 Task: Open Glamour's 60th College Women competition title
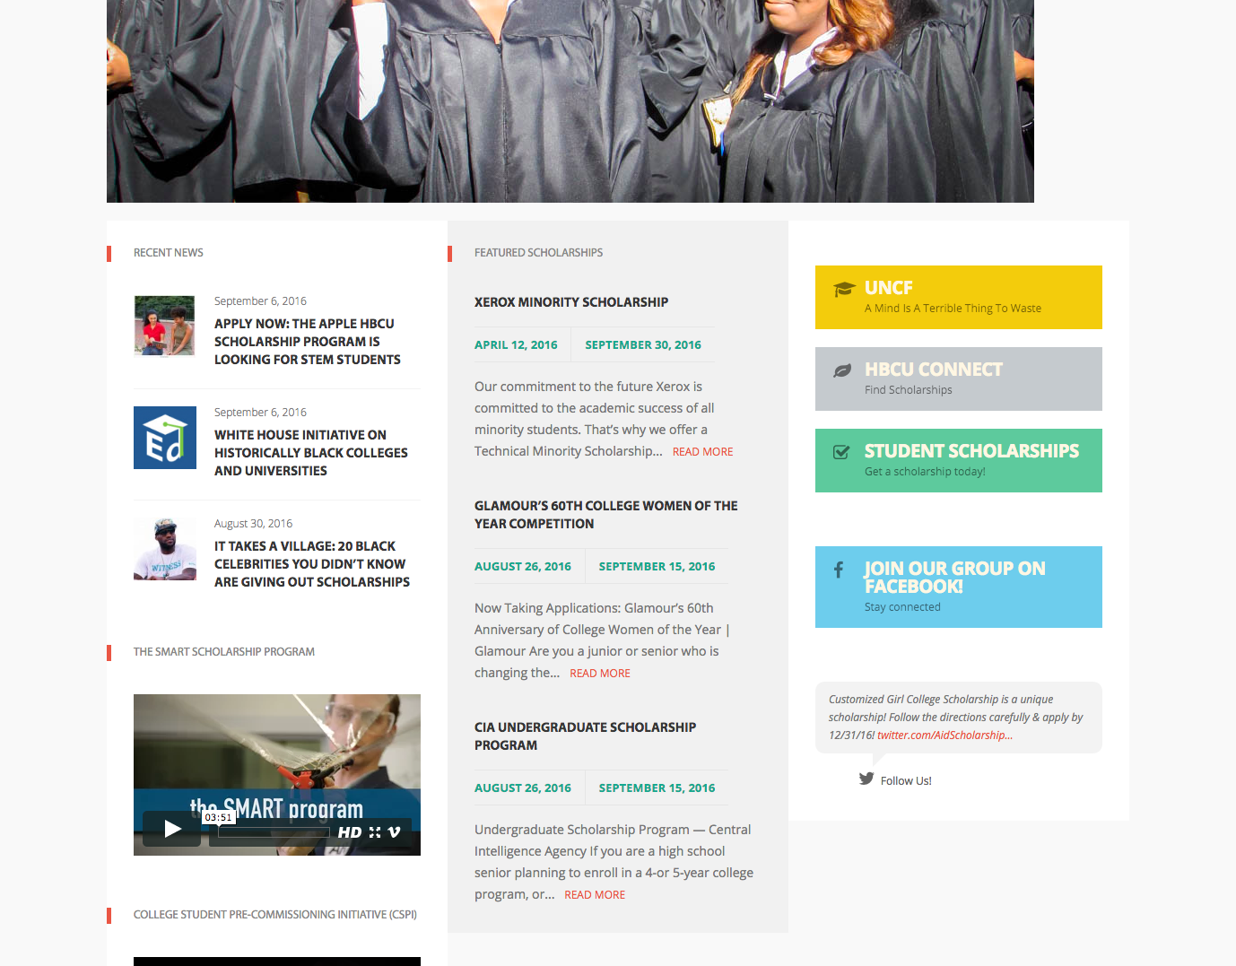click(606, 515)
